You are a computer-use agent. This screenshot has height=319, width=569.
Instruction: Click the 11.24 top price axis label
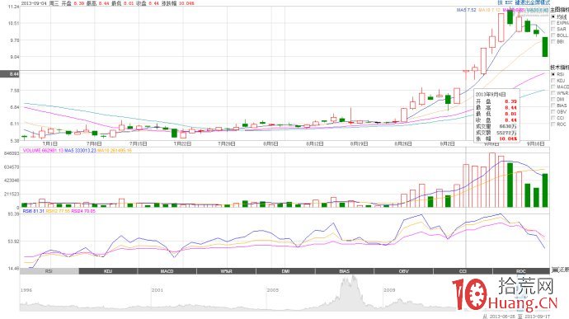tap(13, 7)
